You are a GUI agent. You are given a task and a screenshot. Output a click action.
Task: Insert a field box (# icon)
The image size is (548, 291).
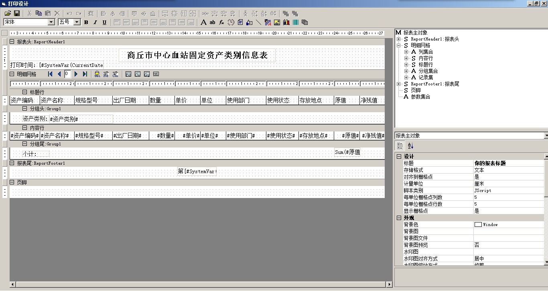point(240,22)
